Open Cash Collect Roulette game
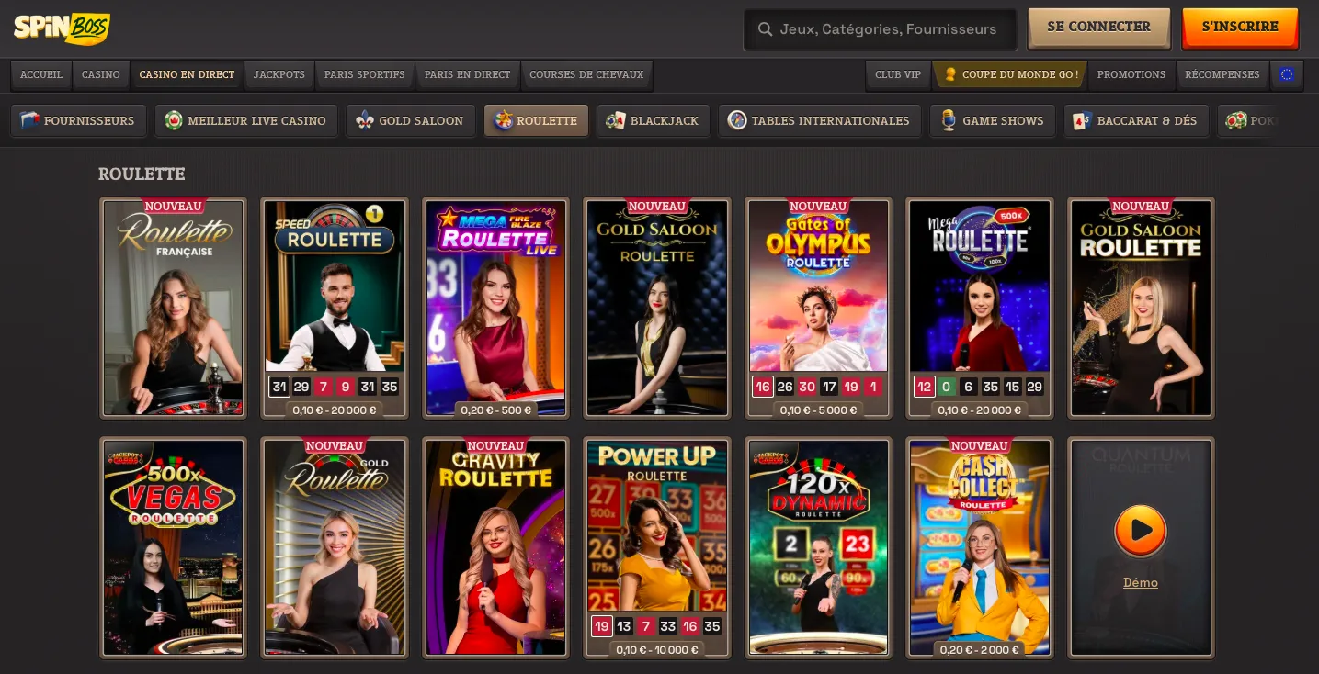 click(980, 547)
